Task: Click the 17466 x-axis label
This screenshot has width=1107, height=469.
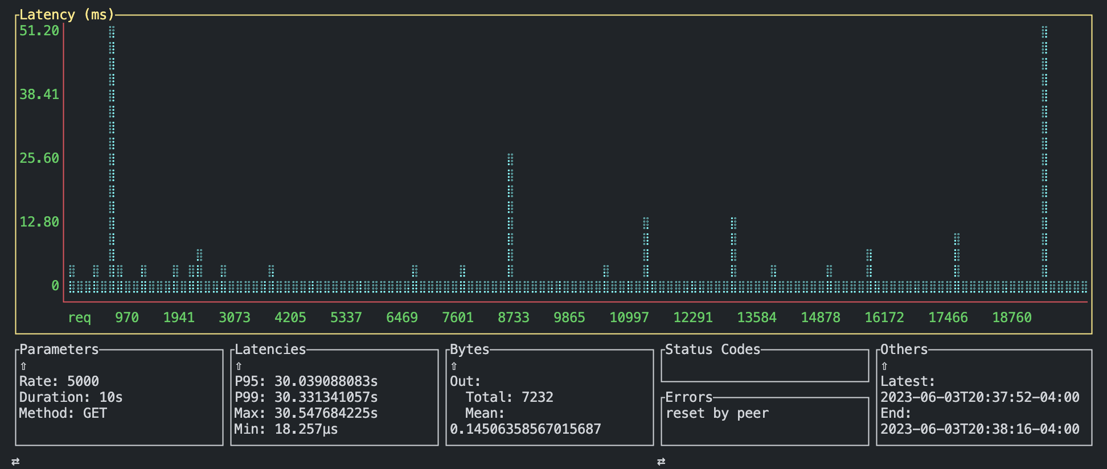Action: (x=948, y=318)
